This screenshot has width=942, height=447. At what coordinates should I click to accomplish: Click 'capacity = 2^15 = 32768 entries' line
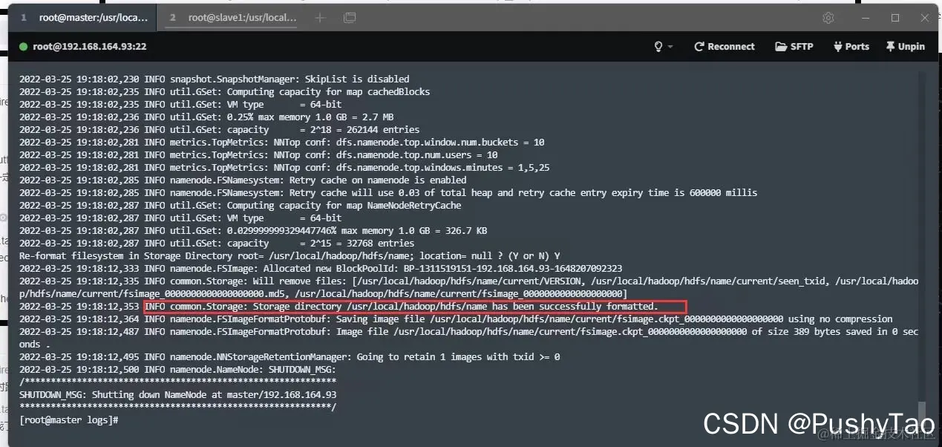[x=217, y=243]
